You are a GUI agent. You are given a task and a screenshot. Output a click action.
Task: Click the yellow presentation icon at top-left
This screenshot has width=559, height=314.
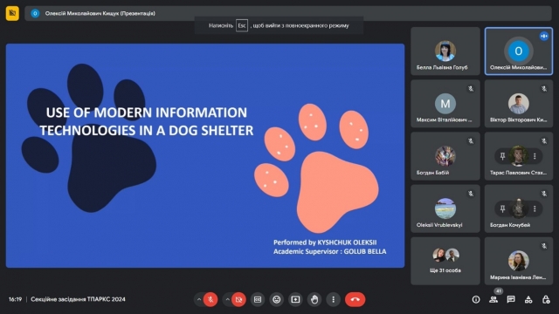click(12, 14)
